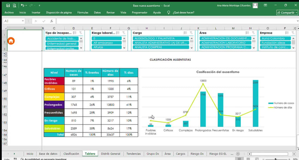Toggle multi-select on Tipo de incapacidad slicer
This screenshot has width=299, height=160.
point(75,33)
